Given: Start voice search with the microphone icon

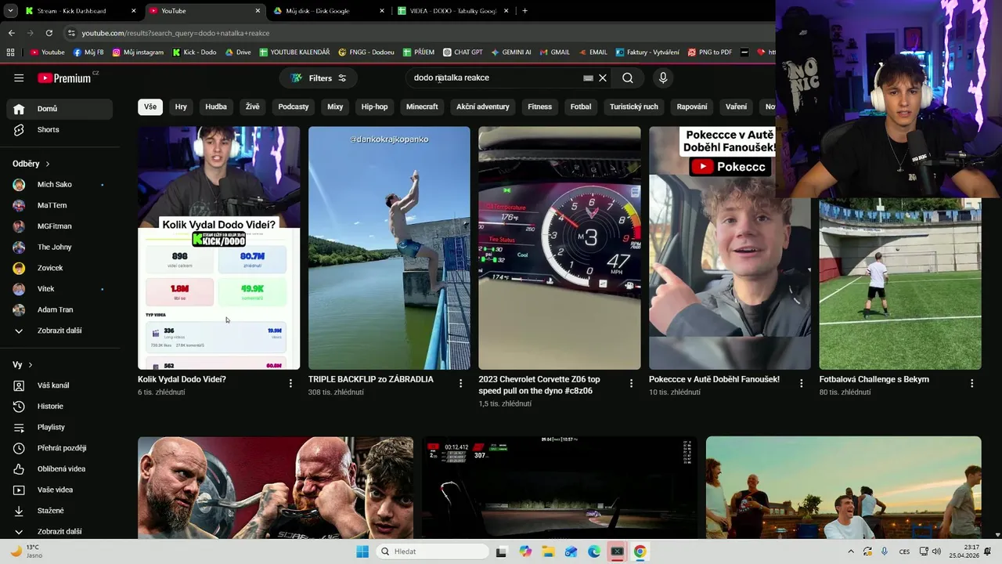Looking at the screenshot, I should coord(663,78).
